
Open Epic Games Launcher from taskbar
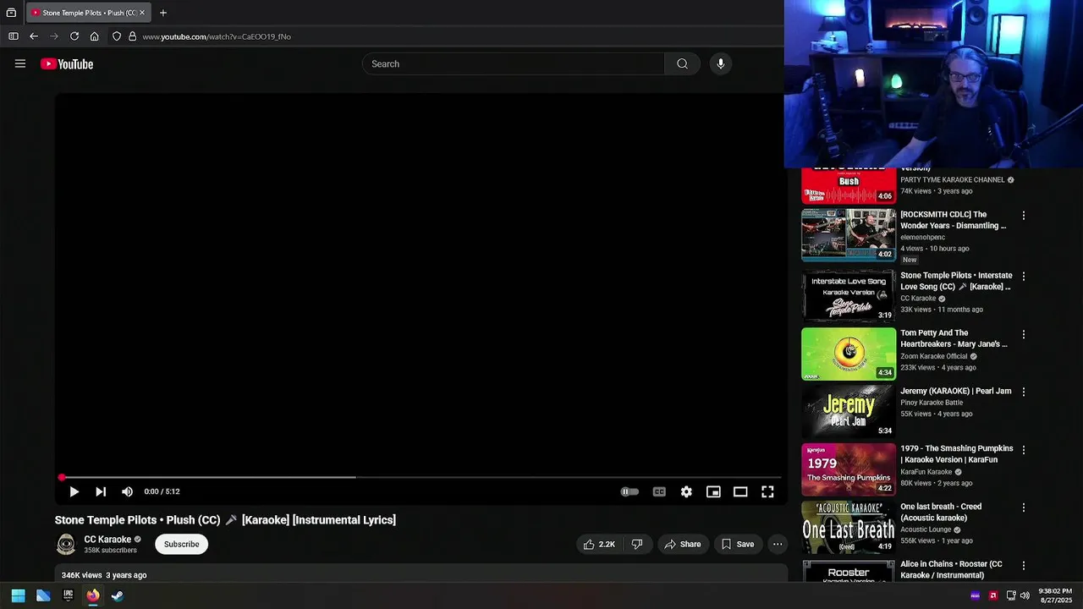(x=69, y=595)
